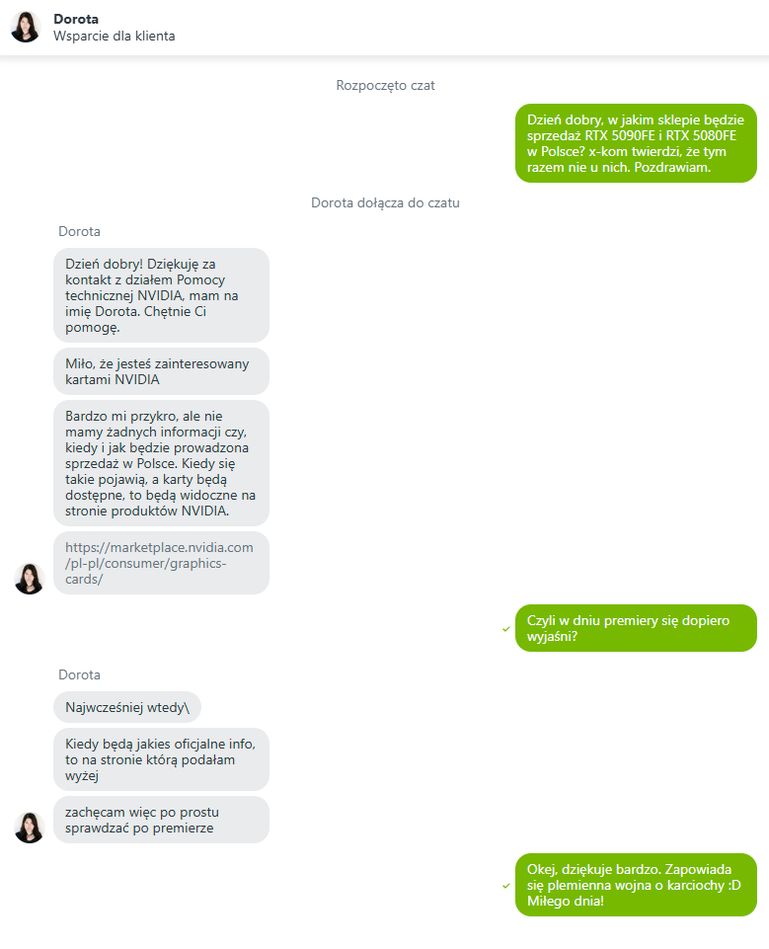Click the 'Kiedy będą jakies oficjalne info' bubble
The height and width of the screenshot is (949, 769).
point(161,759)
